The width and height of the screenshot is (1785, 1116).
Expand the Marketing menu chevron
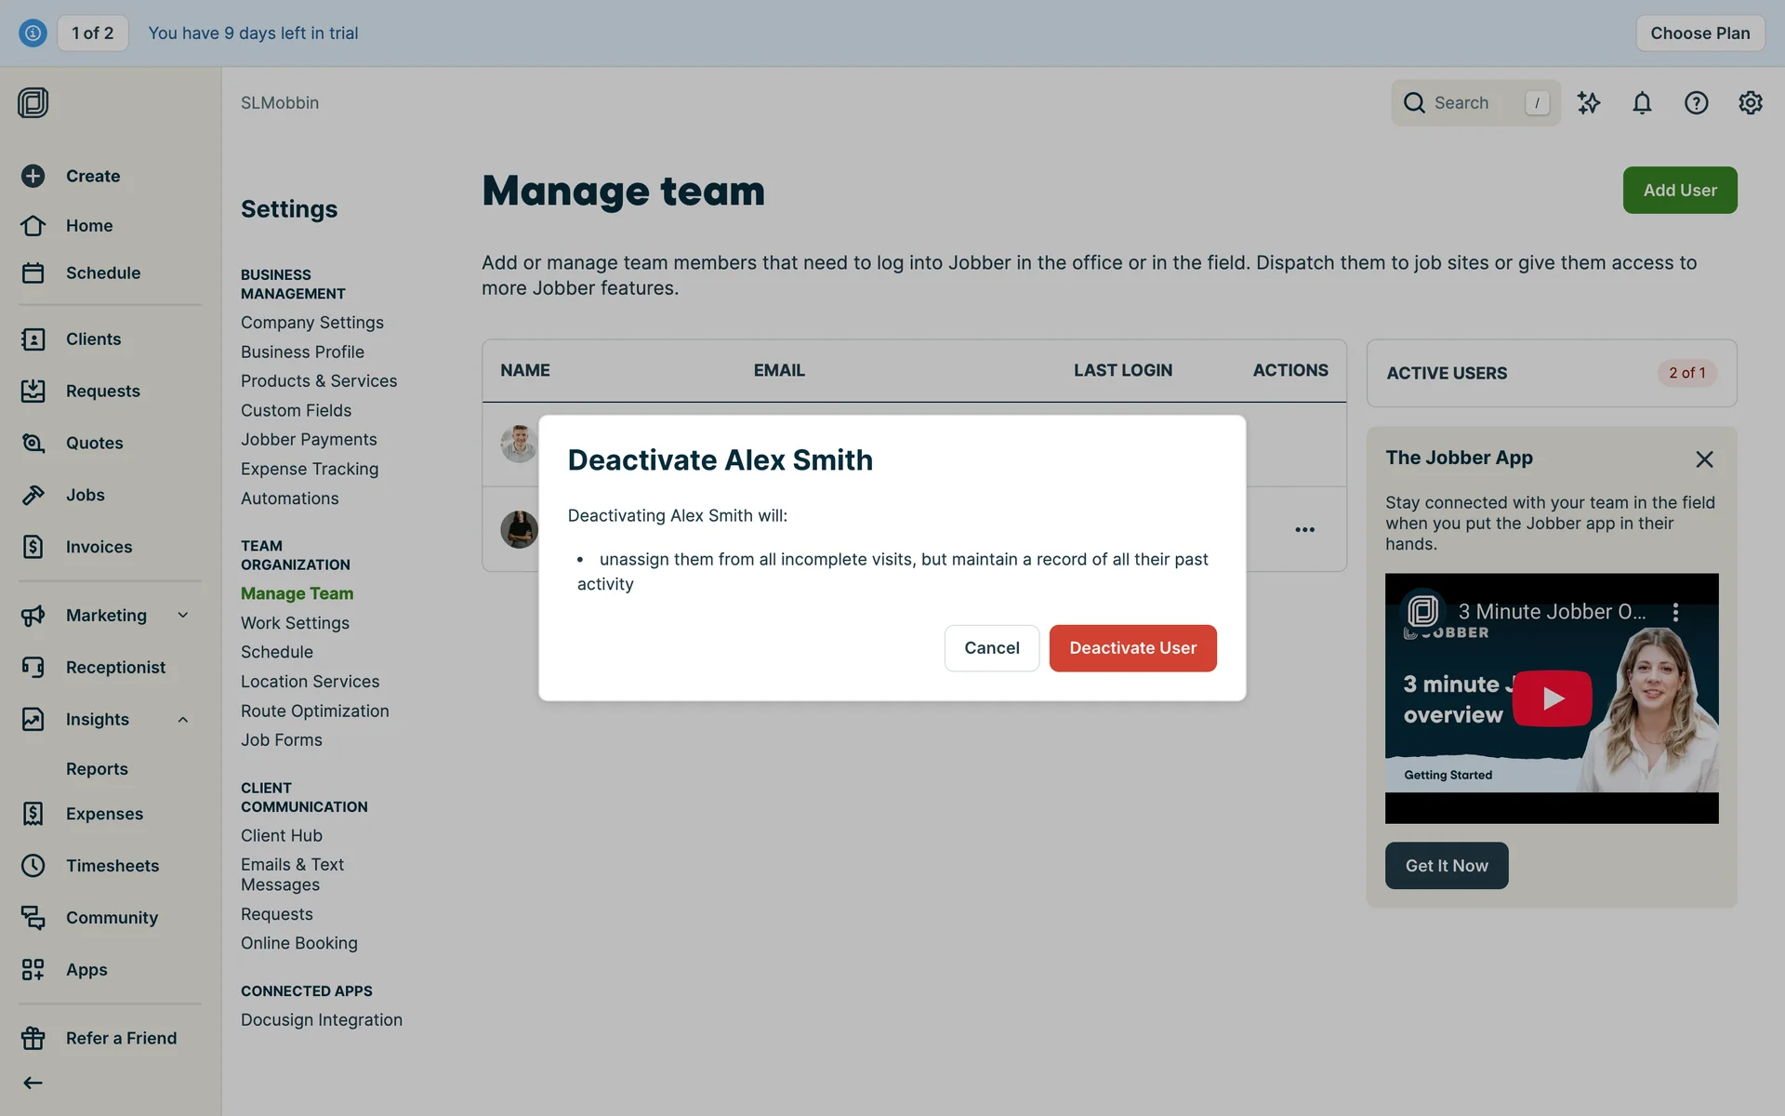tap(183, 615)
